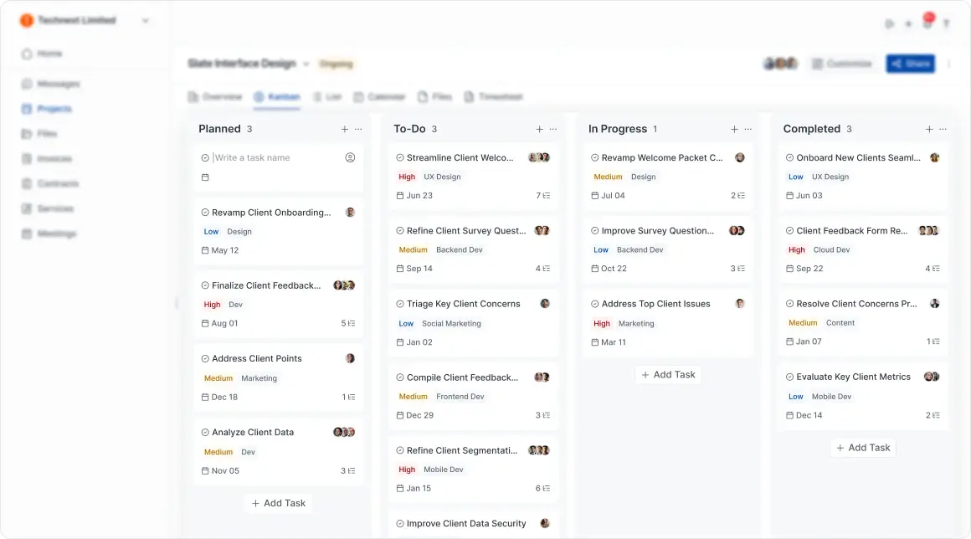Open Projects in the left sidebar

pos(48,109)
